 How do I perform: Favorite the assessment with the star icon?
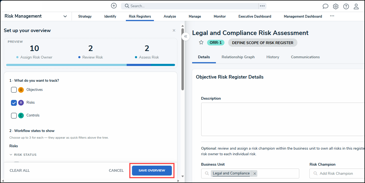coord(201,42)
